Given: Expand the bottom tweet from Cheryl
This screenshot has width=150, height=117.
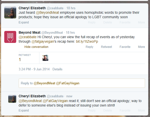Looking at the screenshot, I should (x=24, y=111).
